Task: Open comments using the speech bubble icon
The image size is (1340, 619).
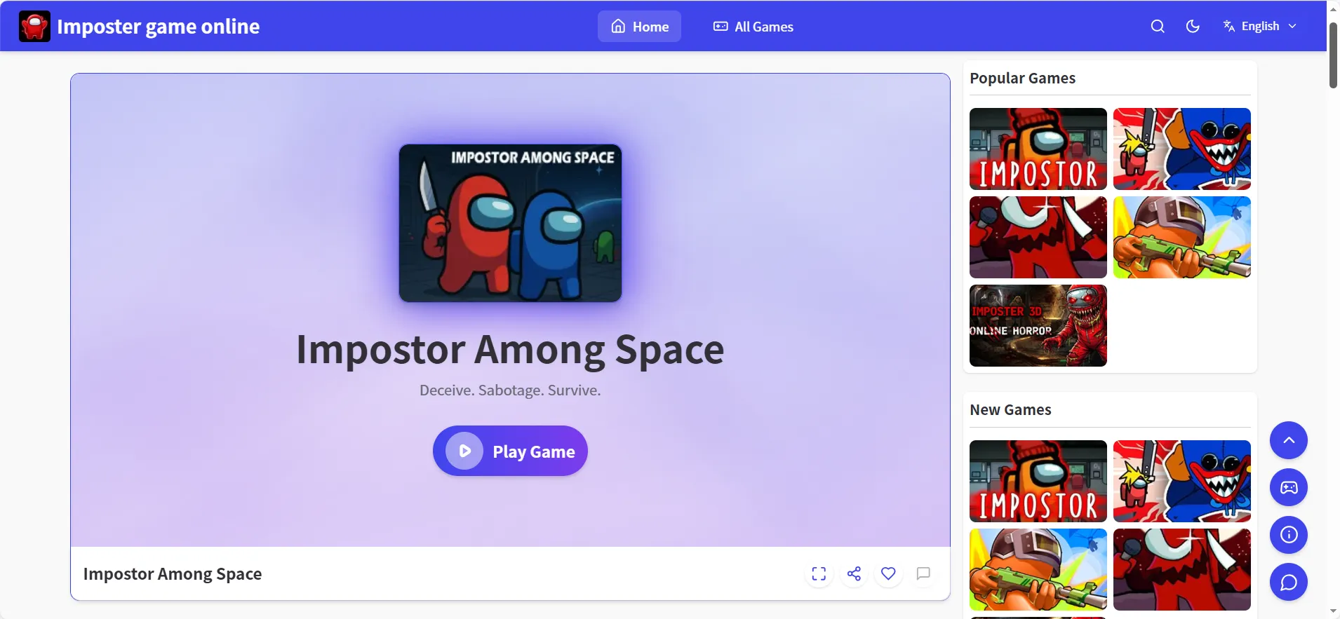Action: coord(923,574)
